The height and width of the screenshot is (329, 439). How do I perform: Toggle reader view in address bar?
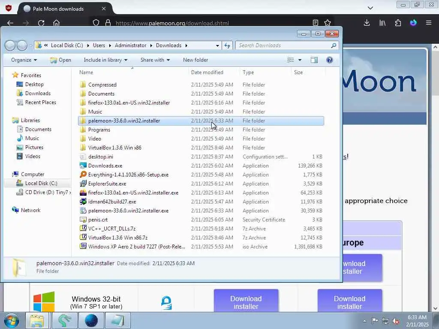click(315, 23)
